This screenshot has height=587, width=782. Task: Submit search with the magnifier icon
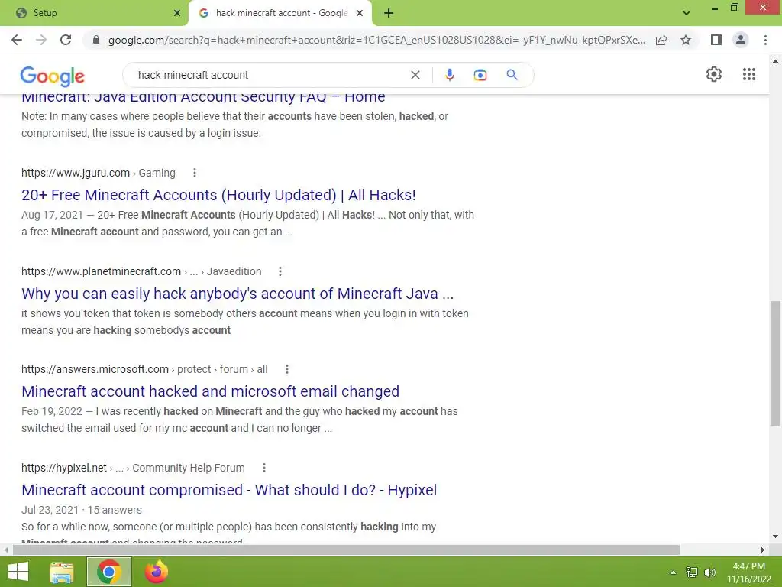click(x=512, y=75)
